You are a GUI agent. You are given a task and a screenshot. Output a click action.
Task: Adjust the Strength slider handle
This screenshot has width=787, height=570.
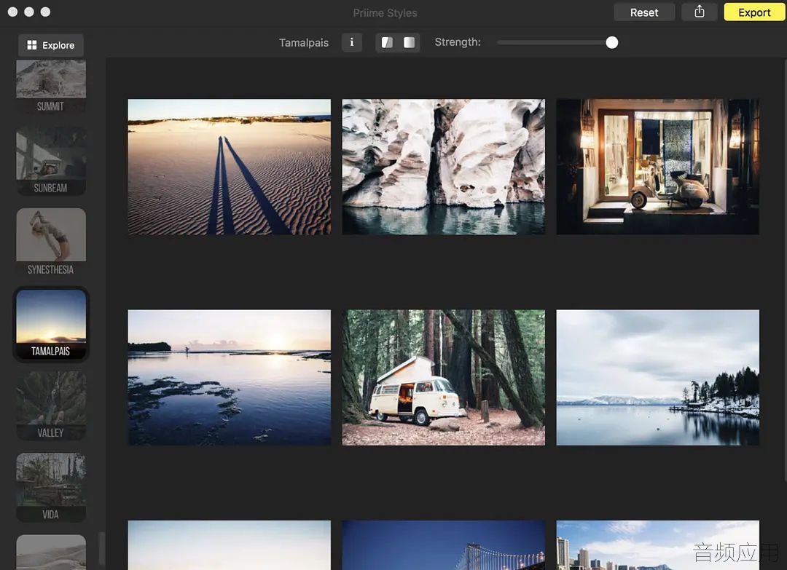tap(611, 43)
